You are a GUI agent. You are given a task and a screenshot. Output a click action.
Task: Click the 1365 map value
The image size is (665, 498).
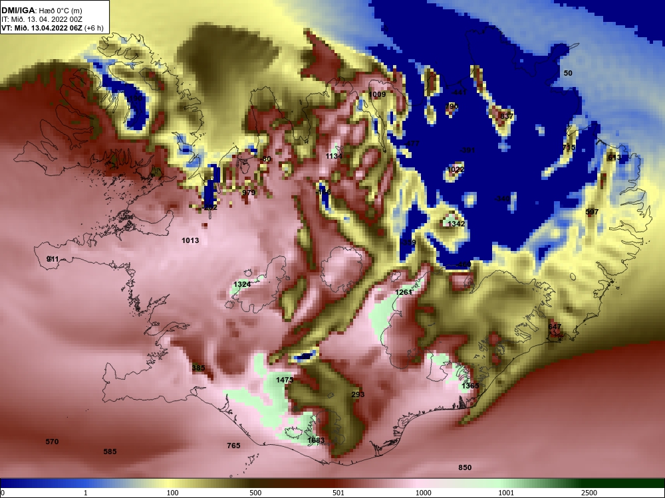pyautogui.click(x=470, y=386)
